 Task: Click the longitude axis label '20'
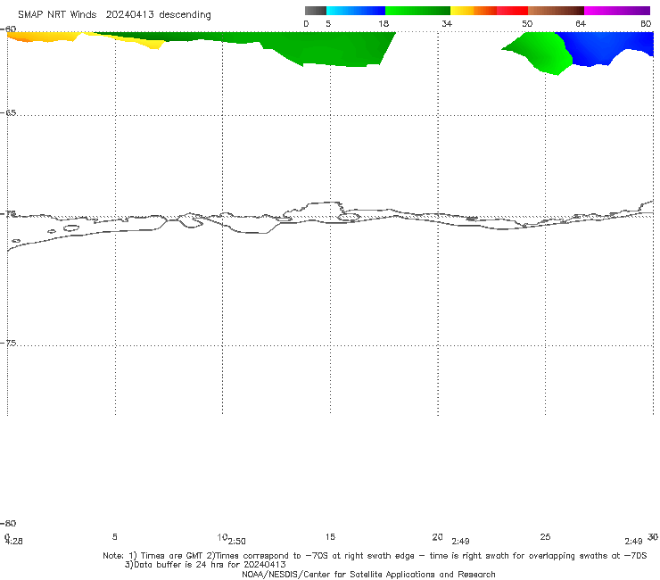[x=437, y=536]
